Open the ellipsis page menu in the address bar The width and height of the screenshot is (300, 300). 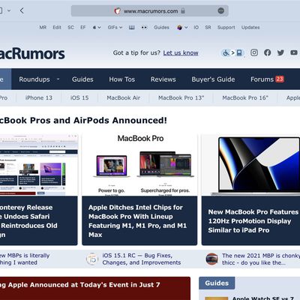tap(220, 10)
